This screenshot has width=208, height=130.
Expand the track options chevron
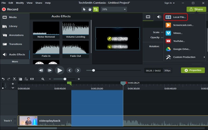click(13, 88)
